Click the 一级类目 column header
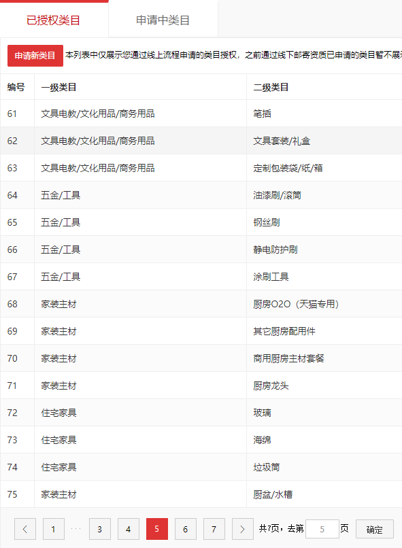Viewport: 402px width, 548px height. coord(58,88)
